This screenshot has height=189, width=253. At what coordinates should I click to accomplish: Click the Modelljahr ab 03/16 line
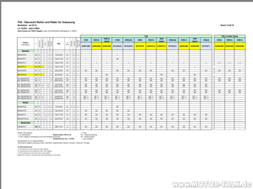tap(27, 25)
